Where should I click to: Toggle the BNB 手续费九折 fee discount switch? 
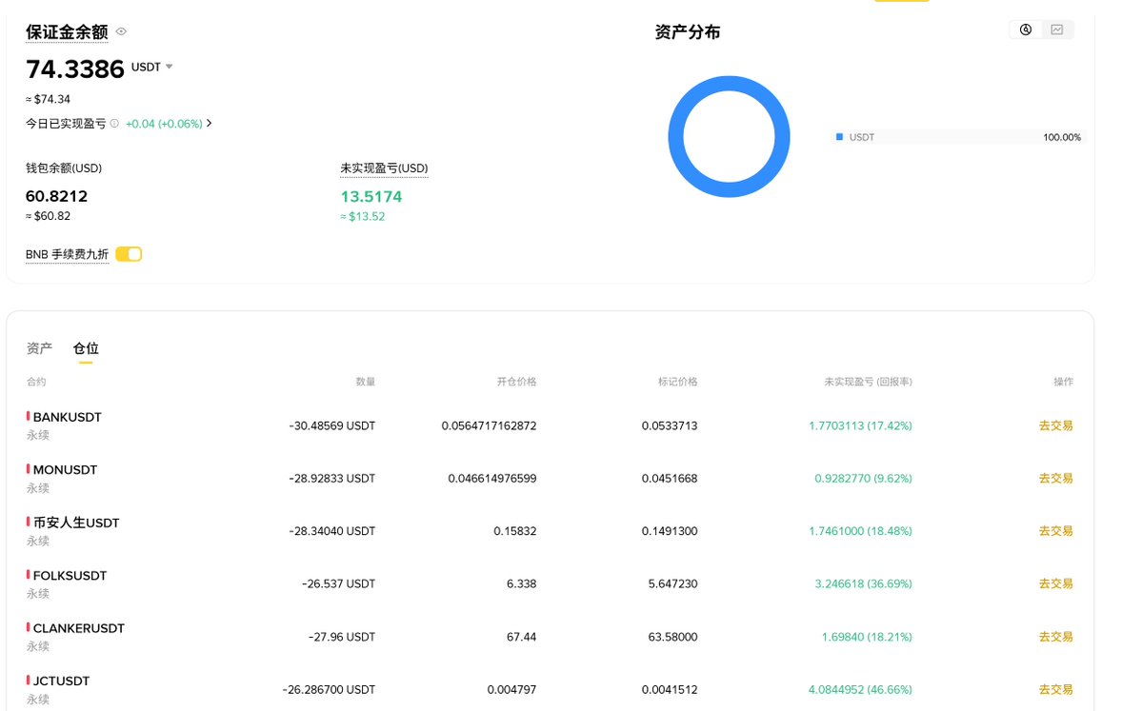pos(129,254)
